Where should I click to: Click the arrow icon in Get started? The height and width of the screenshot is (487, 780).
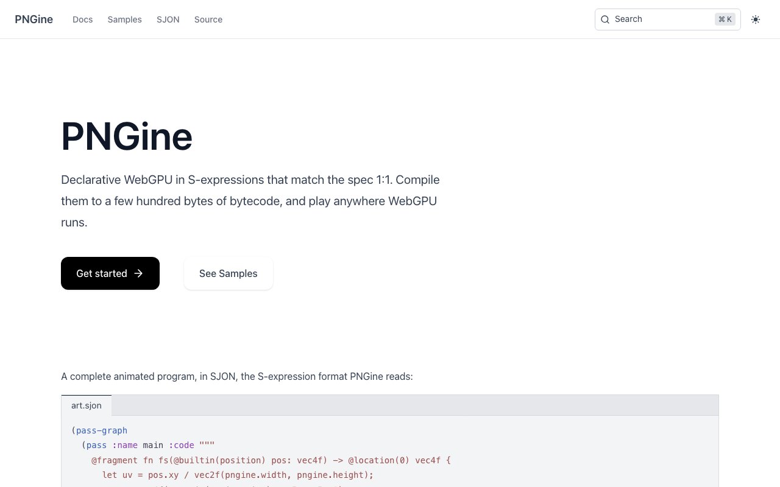[x=138, y=273]
